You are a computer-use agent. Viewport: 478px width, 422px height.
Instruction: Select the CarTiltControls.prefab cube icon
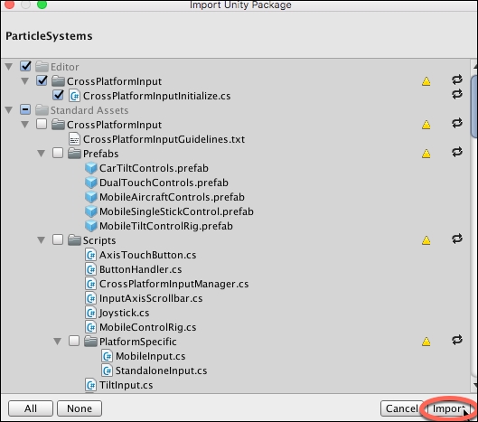[x=91, y=168]
